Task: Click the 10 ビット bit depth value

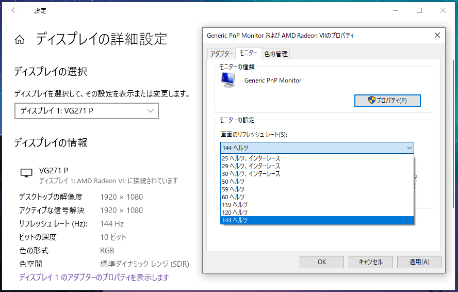Action: [113, 237]
